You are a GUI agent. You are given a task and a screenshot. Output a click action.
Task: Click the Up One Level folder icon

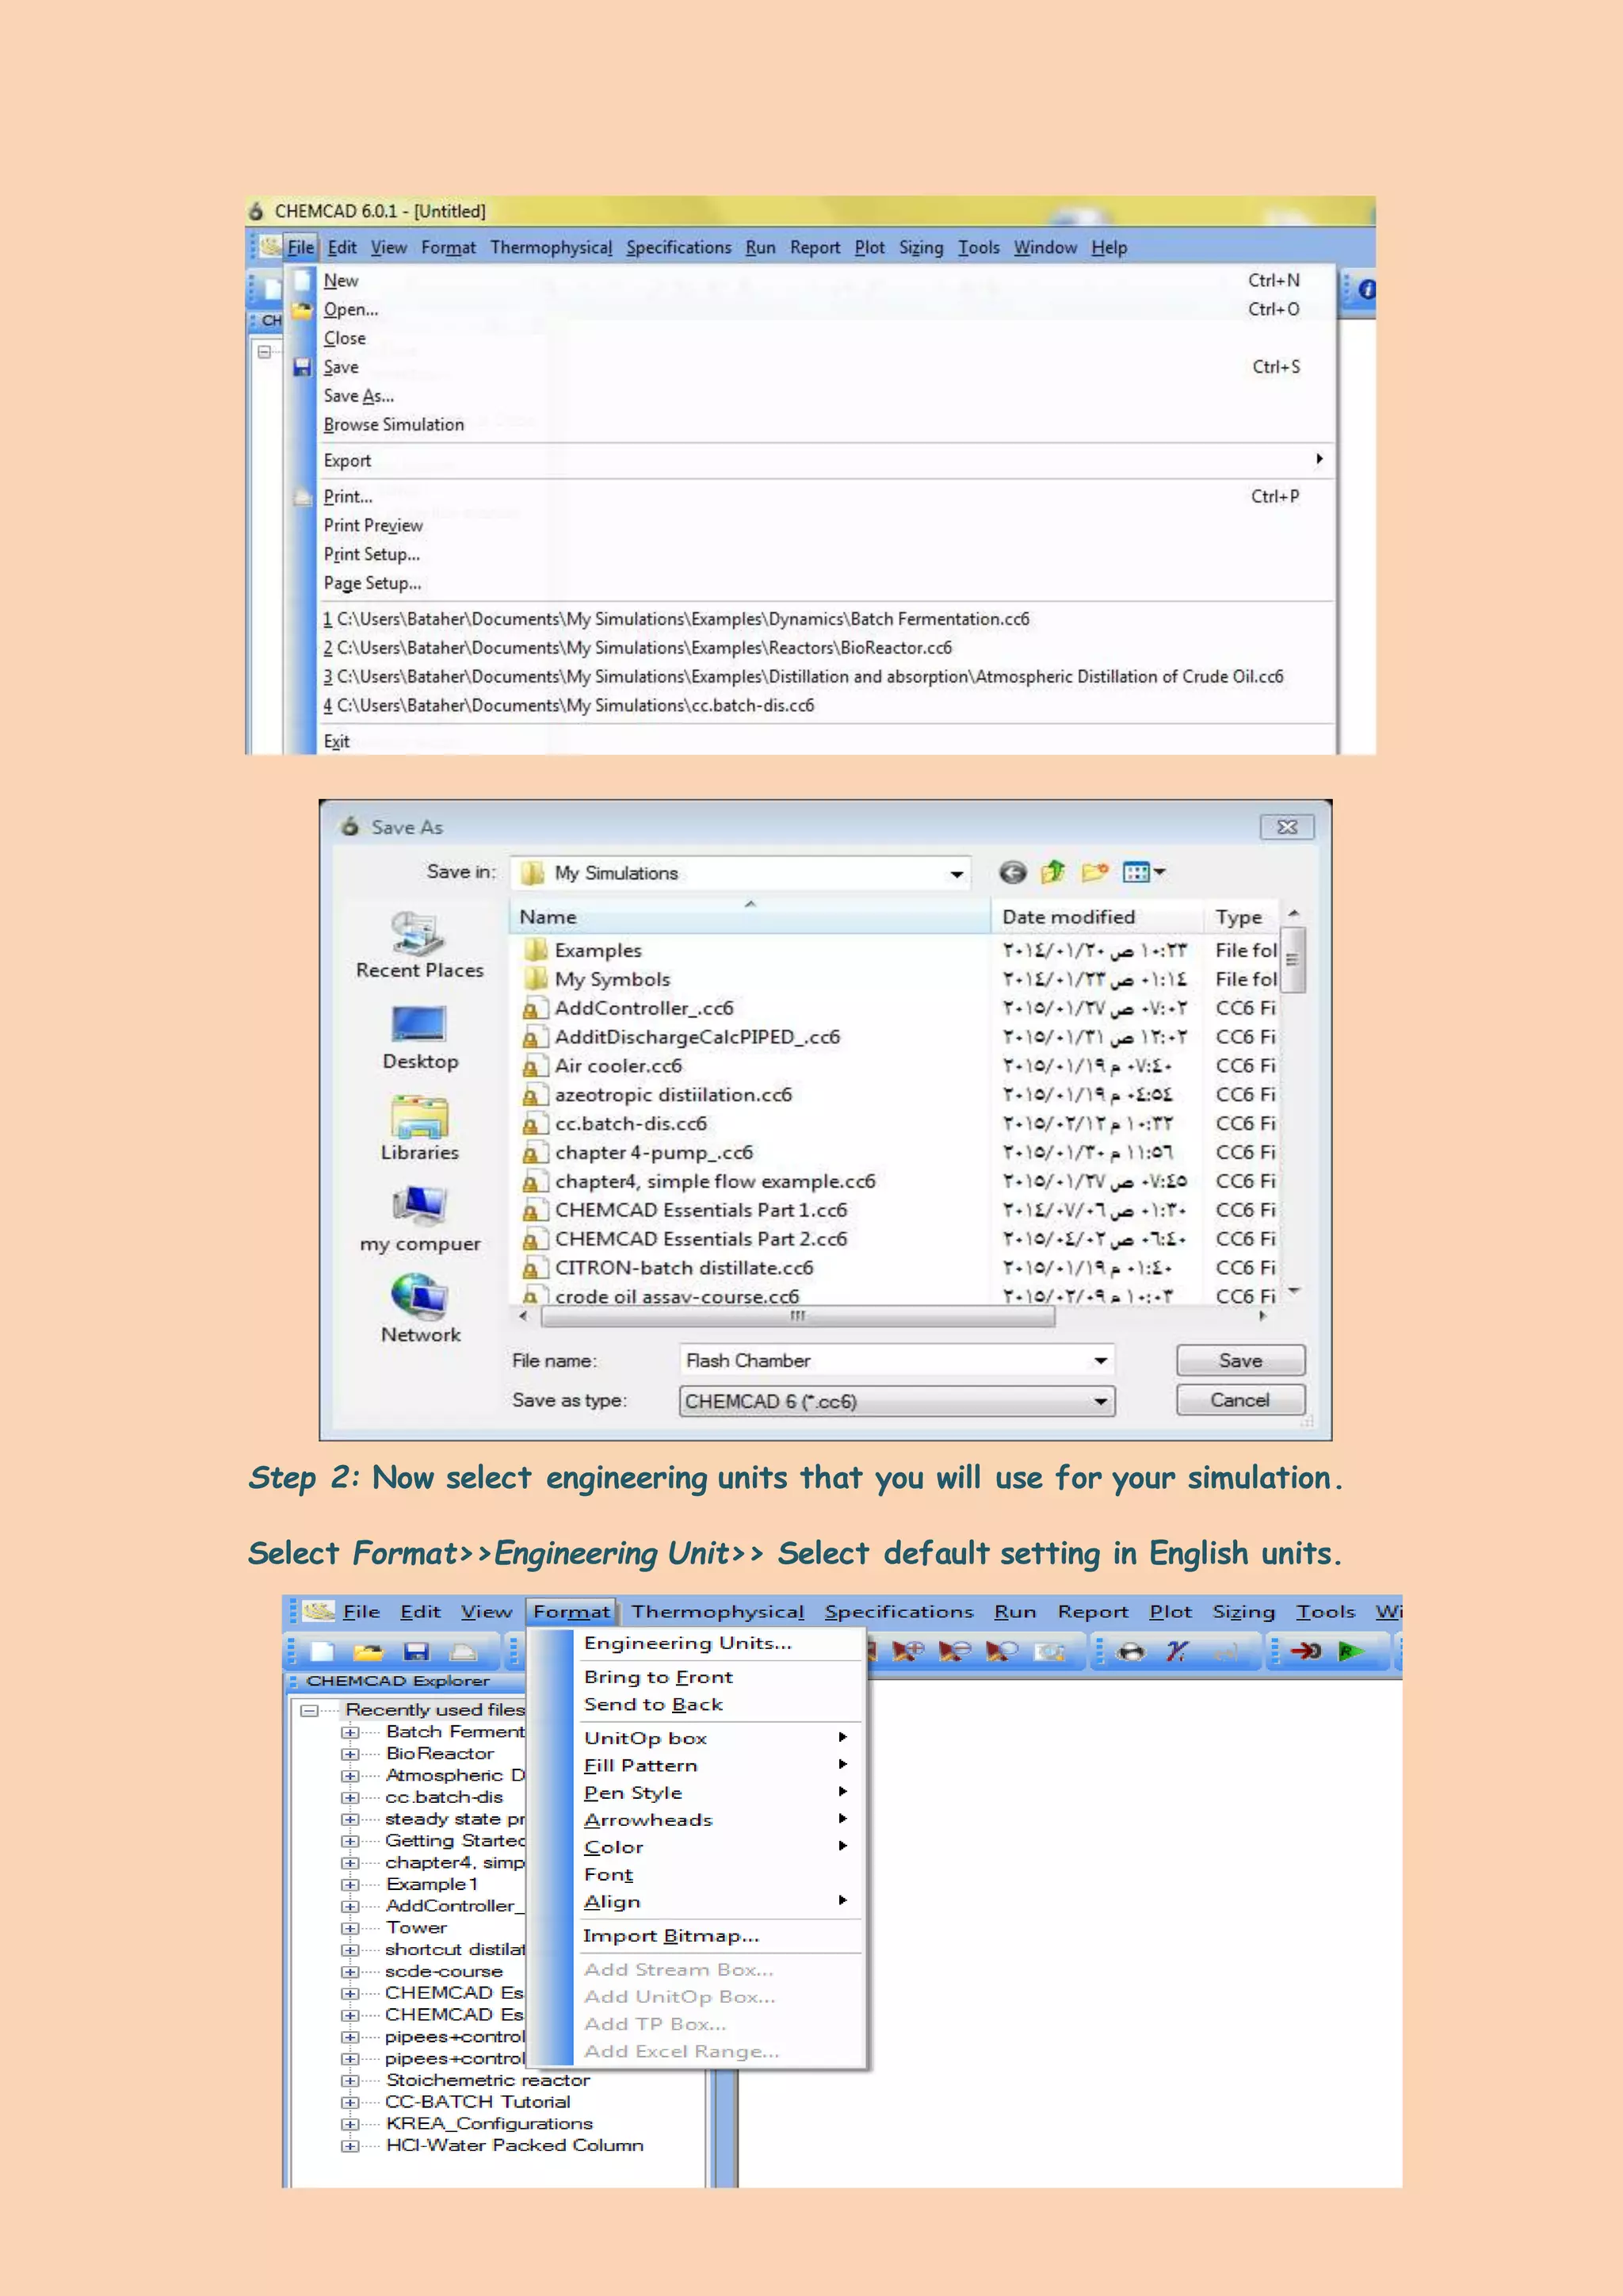pyautogui.click(x=1053, y=872)
